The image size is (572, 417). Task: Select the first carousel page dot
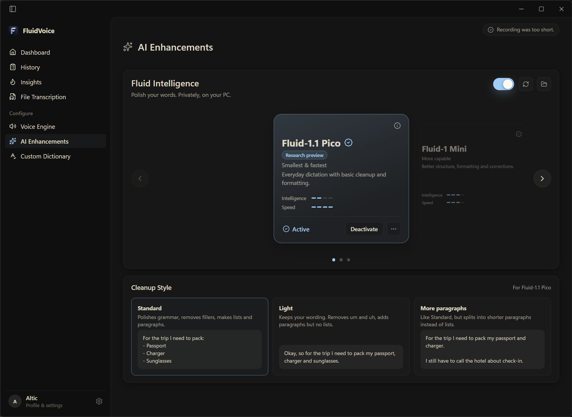point(334,260)
